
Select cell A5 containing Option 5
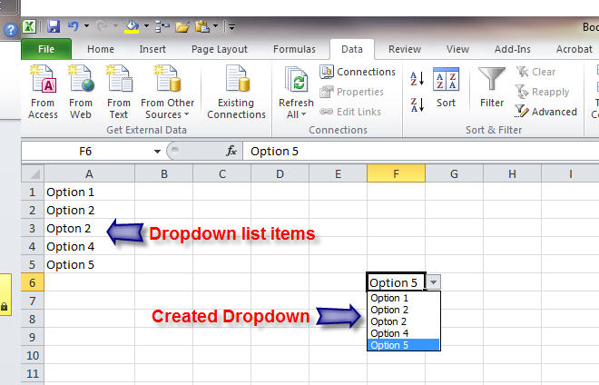tap(89, 264)
